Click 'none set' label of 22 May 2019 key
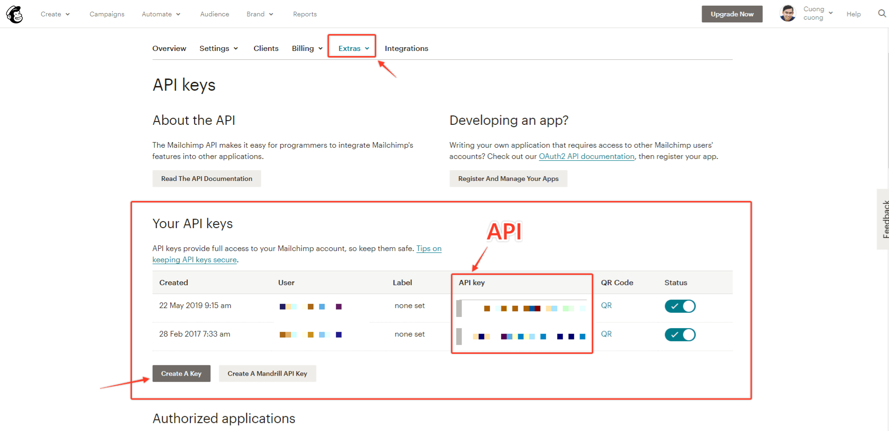This screenshot has height=431, width=889. coord(409,306)
